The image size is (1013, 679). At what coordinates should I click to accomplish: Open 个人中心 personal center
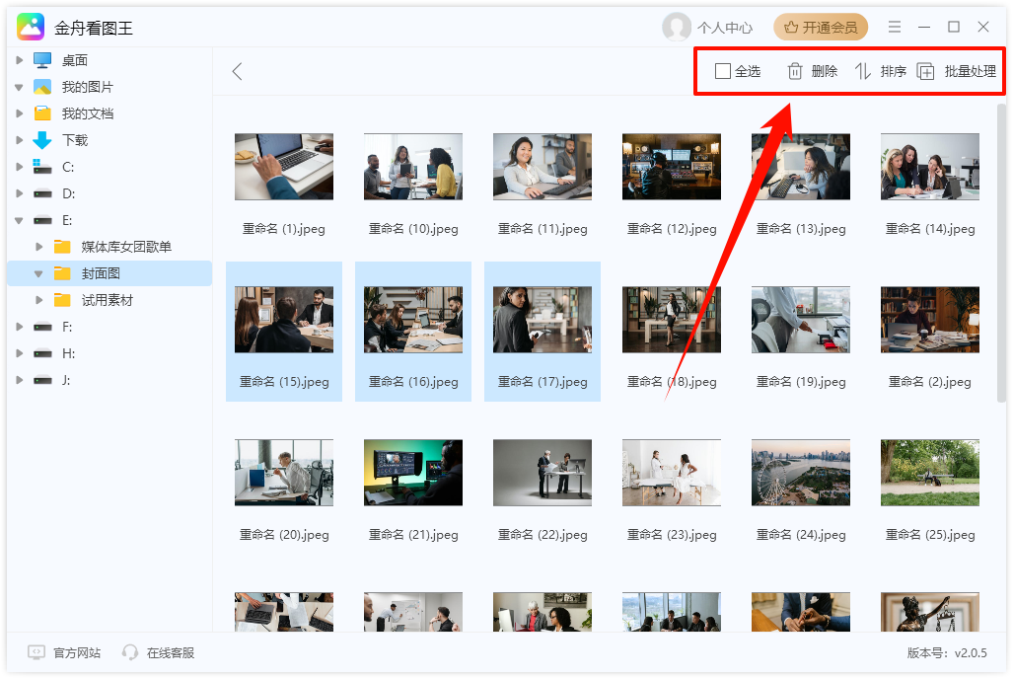click(x=725, y=28)
